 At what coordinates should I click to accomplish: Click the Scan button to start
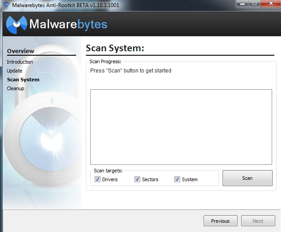pyautogui.click(x=247, y=178)
